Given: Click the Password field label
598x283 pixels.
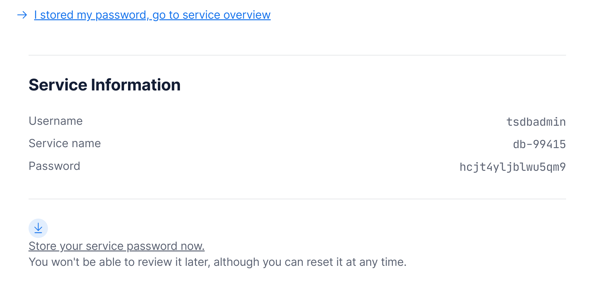Looking at the screenshot, I should [54, 166].
